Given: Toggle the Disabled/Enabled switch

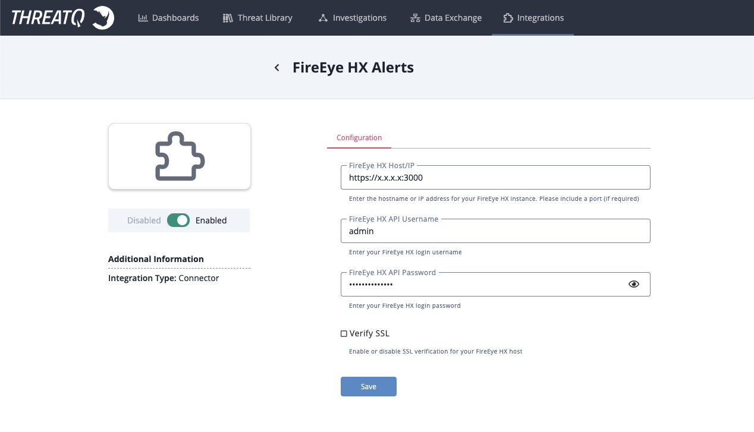Looking at the screenshot, I should pyautogui.click(x=178, y=220).
